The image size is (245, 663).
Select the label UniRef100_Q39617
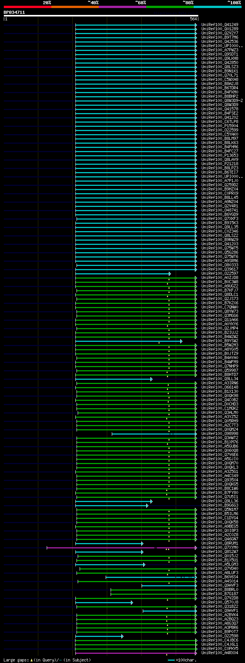tap(220, 269)
